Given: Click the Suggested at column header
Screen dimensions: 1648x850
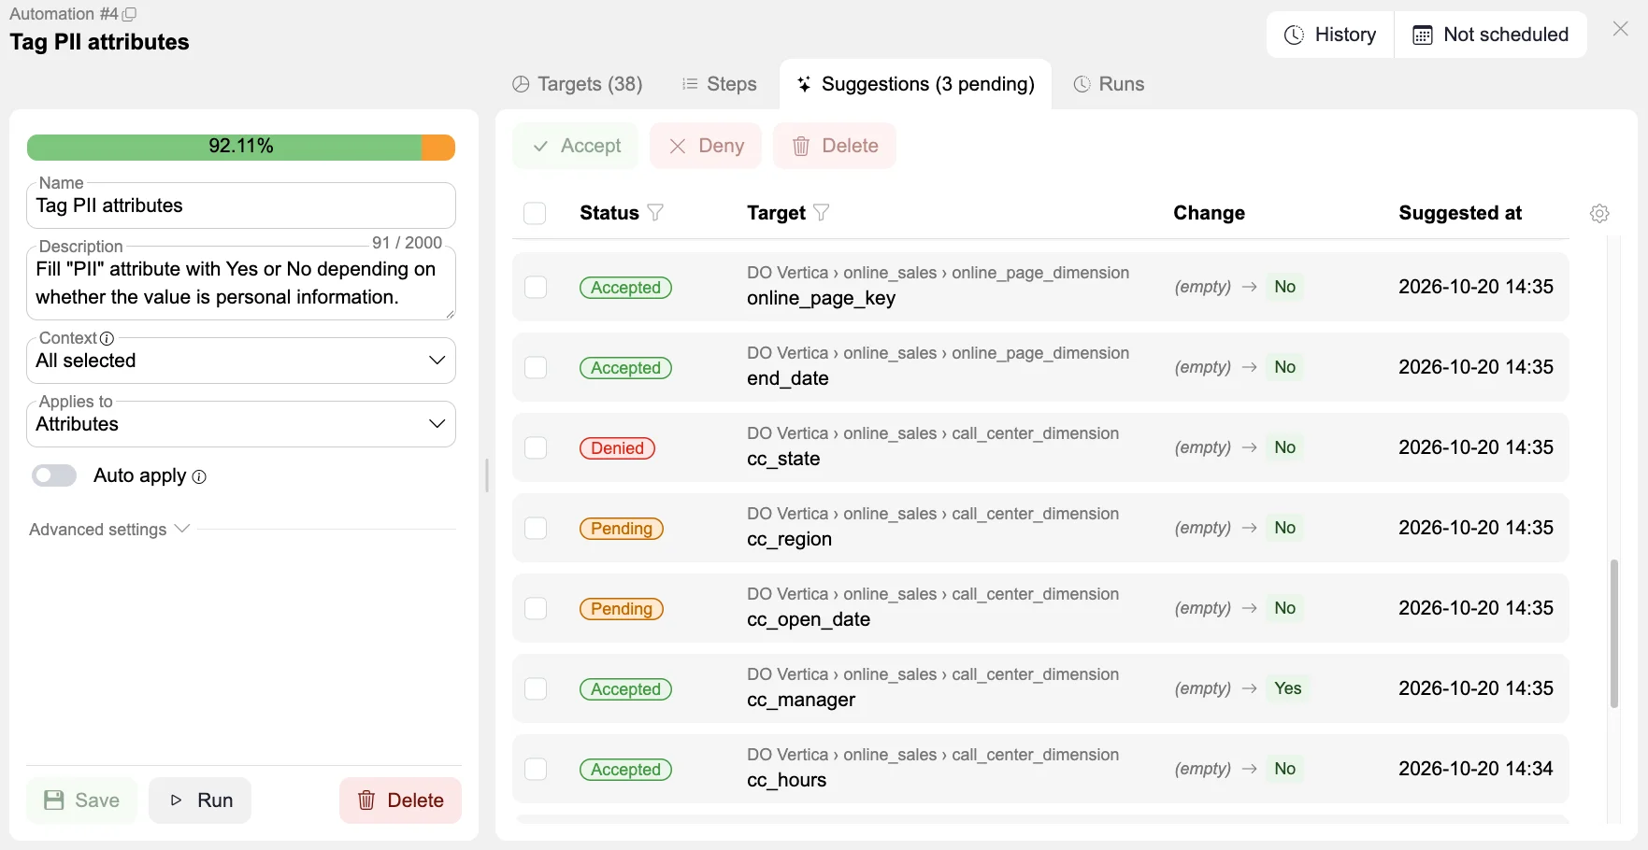Looking at the screenshot, I should (x=1460, y=213).
